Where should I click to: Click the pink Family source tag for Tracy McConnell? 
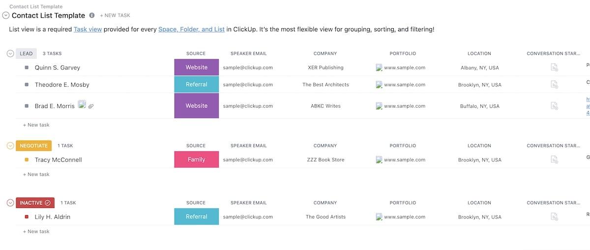click(196, 160)
